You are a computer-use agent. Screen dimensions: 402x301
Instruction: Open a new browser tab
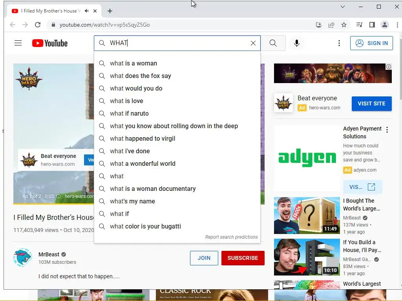pyautogui.click(x=110, y=11)
